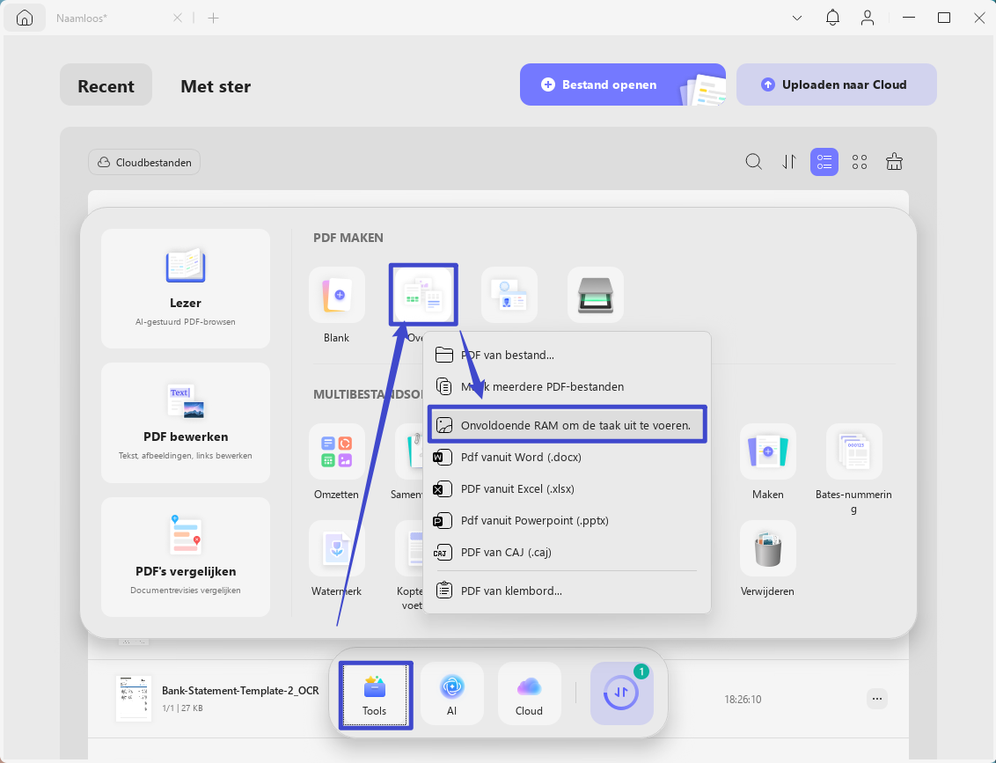Choose PDF van CAJ (.caj)
The height and width of the screenshot is (763, 996).
click(567, 552)
